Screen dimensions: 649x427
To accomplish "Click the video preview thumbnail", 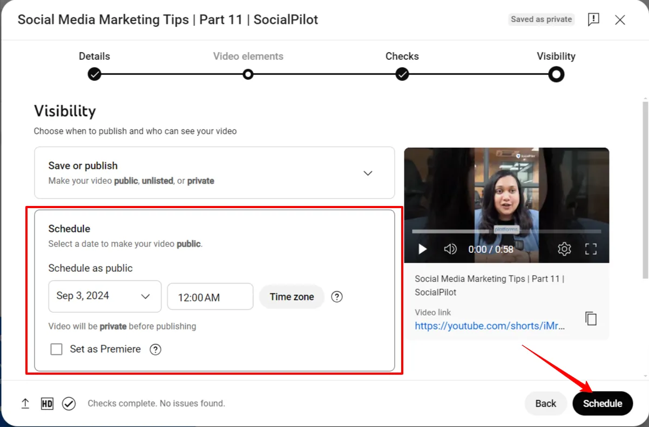I will [506, 205].
